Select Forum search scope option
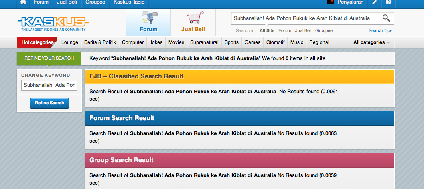 pyautogui.click(x=285, y=30)
